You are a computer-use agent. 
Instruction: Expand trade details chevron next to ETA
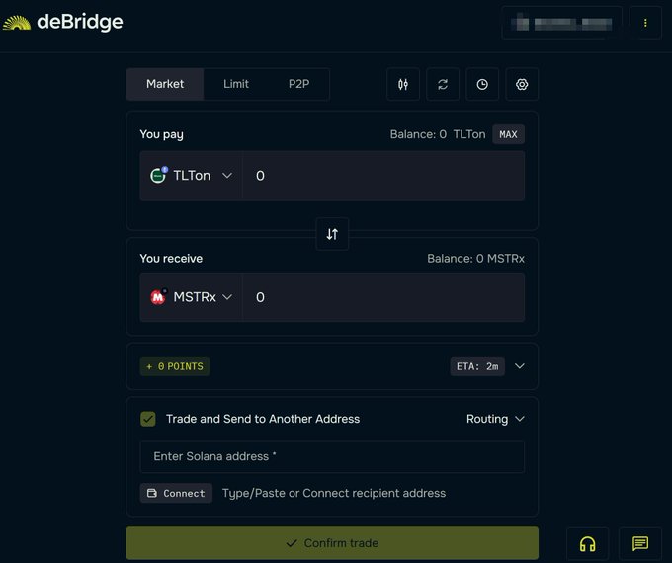(520, 366)
